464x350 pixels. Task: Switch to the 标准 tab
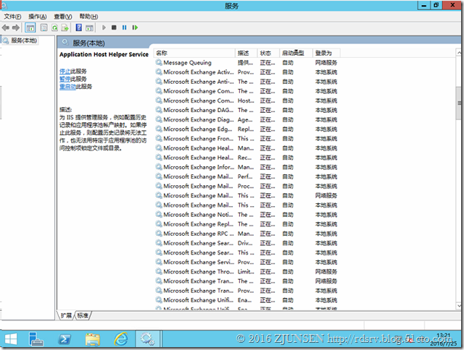coord(83,315)
